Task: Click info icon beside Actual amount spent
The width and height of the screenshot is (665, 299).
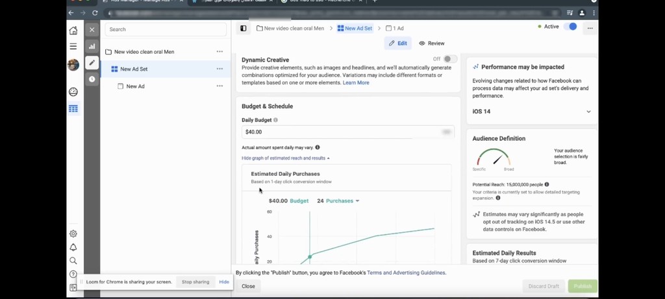Action: [x=318, y=147]
